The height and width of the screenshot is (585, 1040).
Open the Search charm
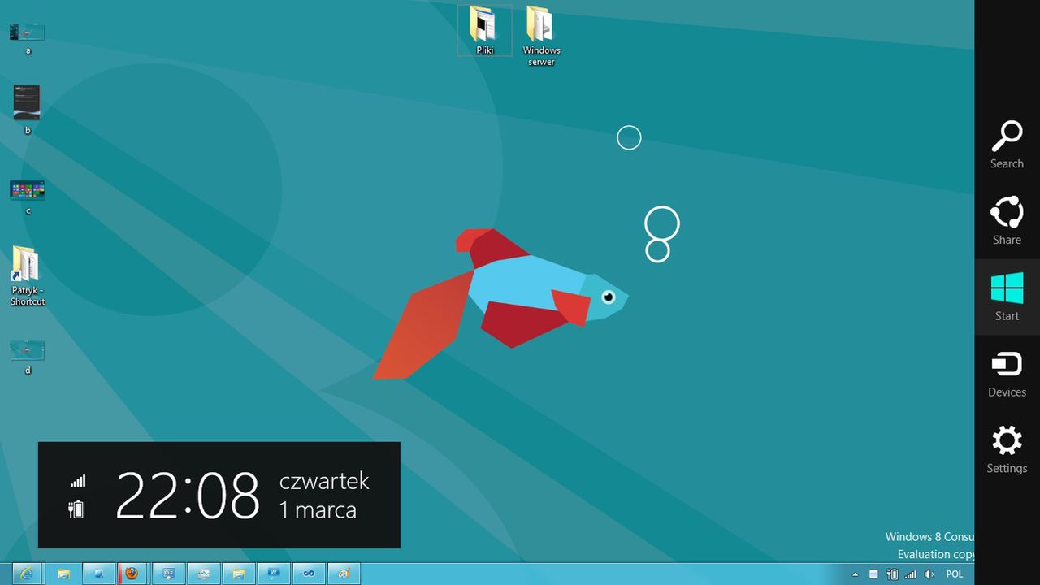click(1007, 145)
